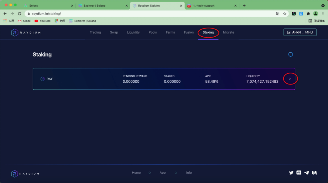
Task: Expand the RAY staking row chevron
Action: point(290,79)
